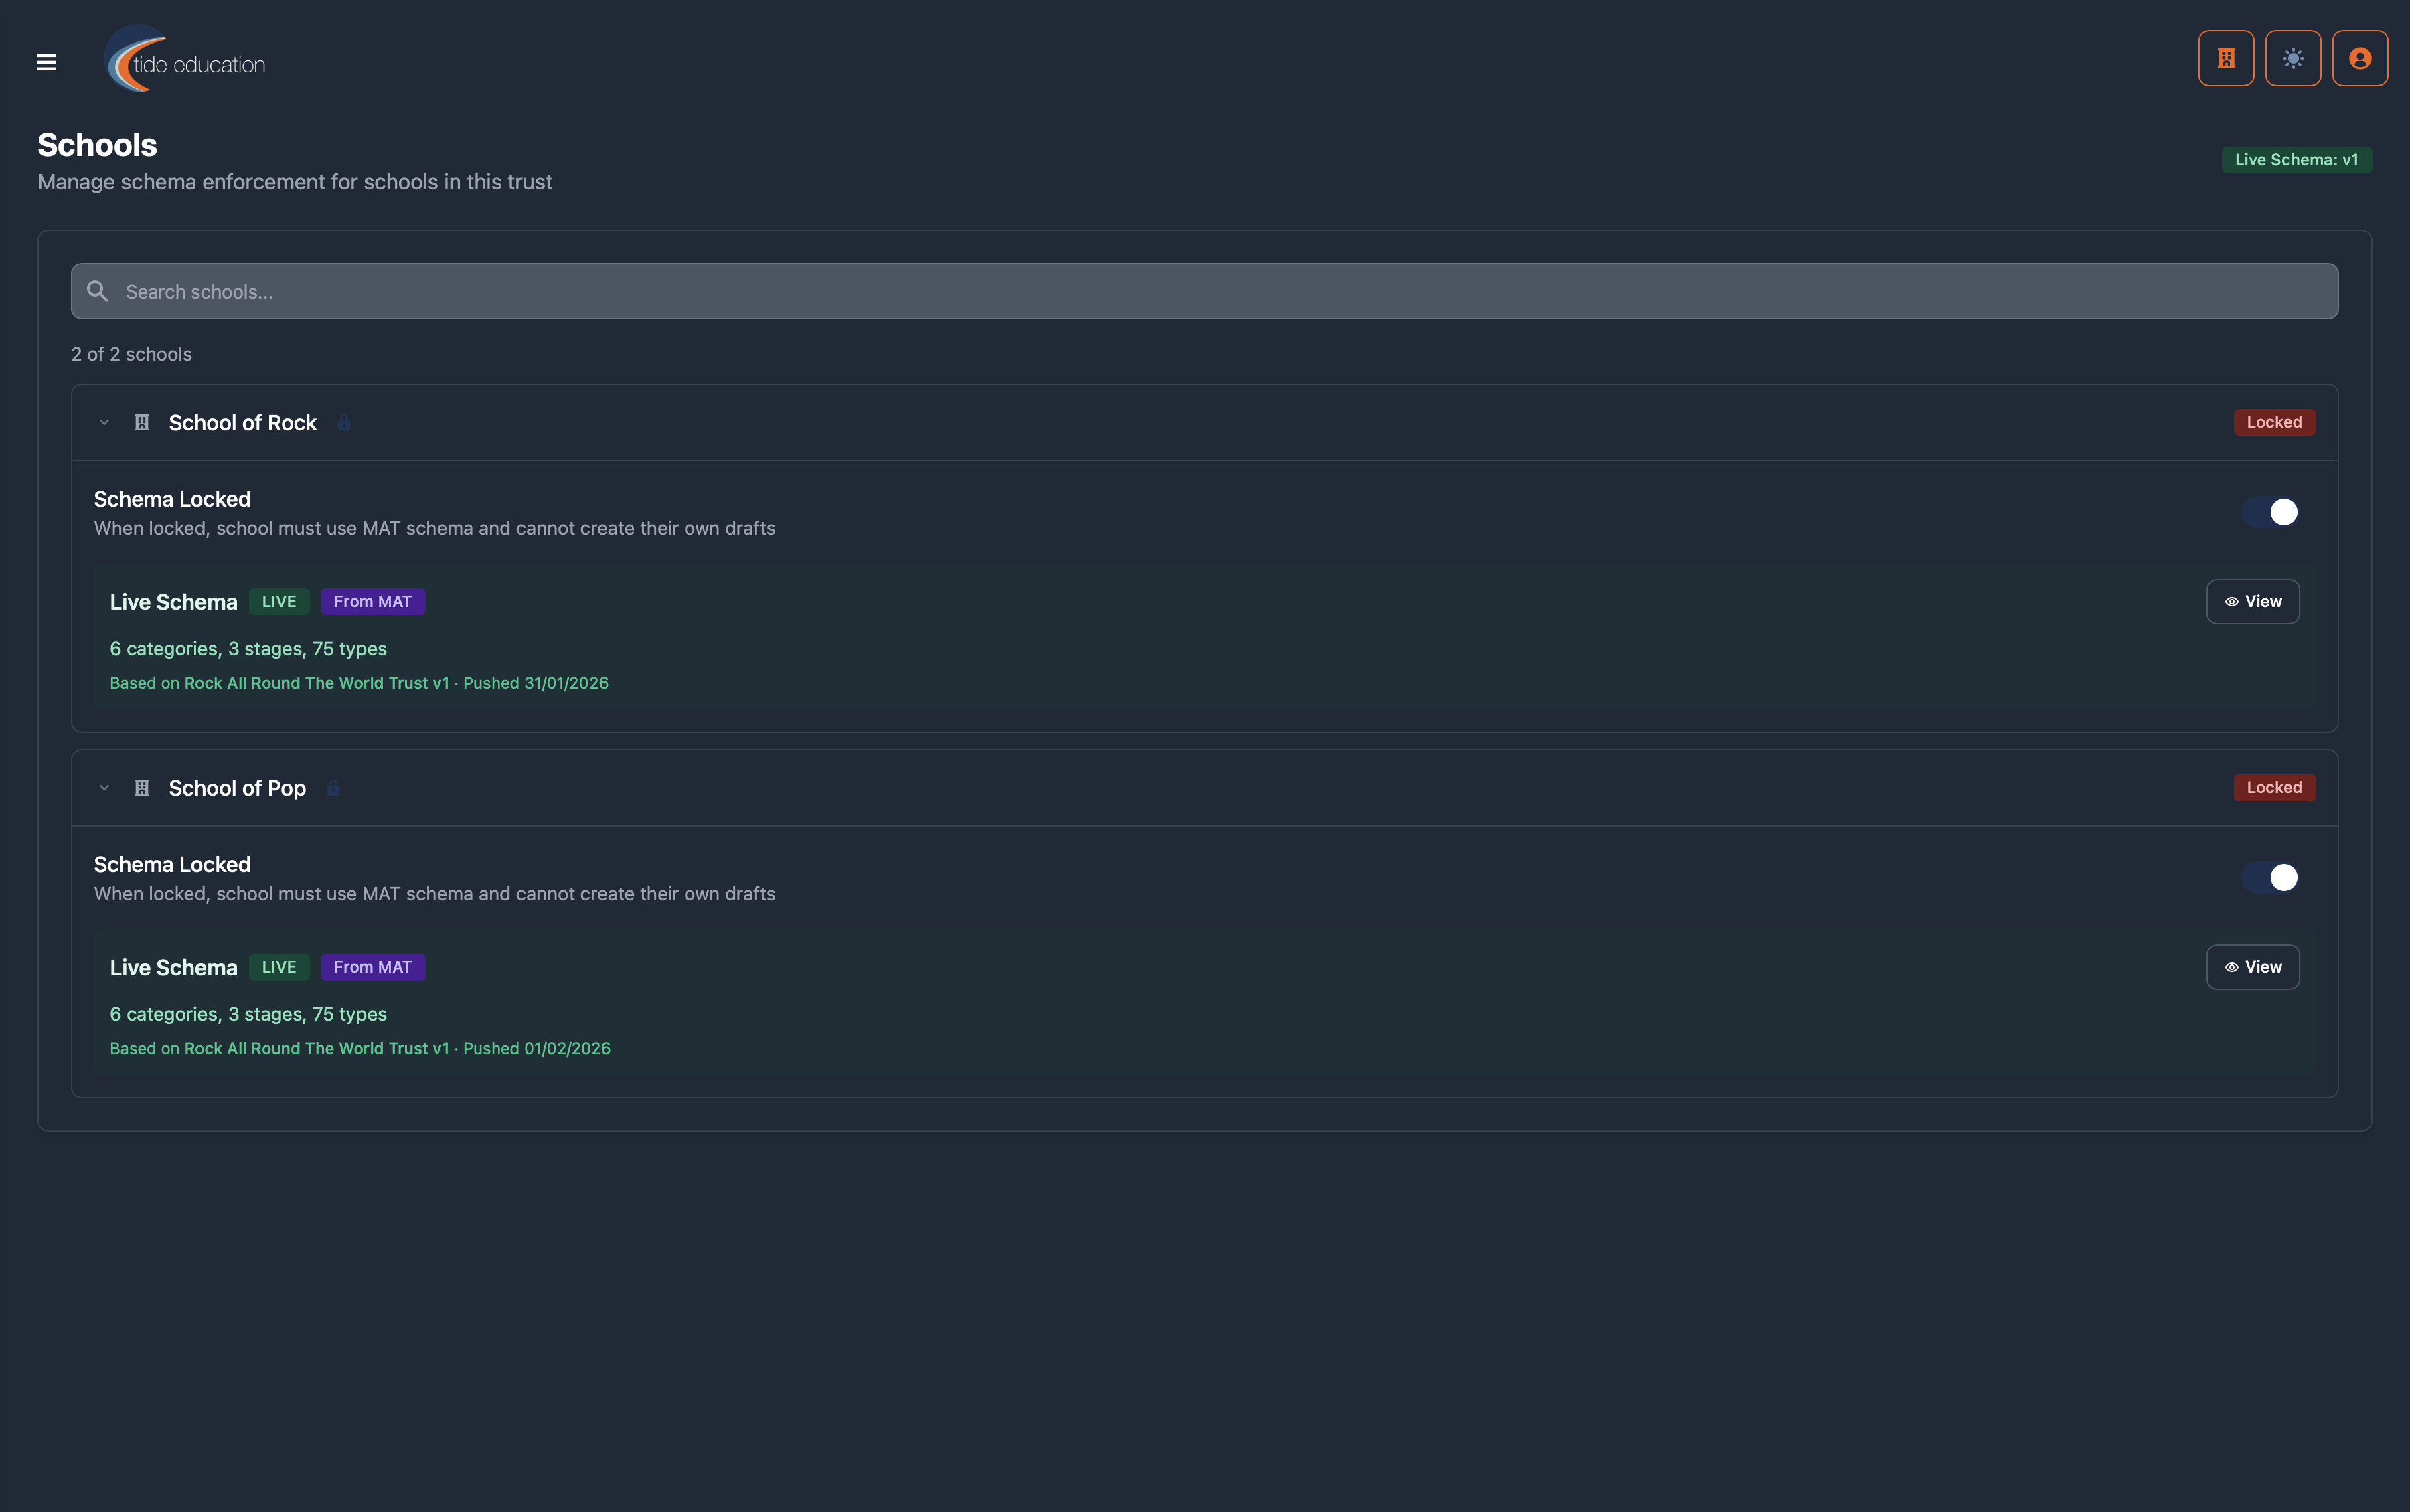
Task: Click the lock icon next to School of Pop
Action: [333, 788]
